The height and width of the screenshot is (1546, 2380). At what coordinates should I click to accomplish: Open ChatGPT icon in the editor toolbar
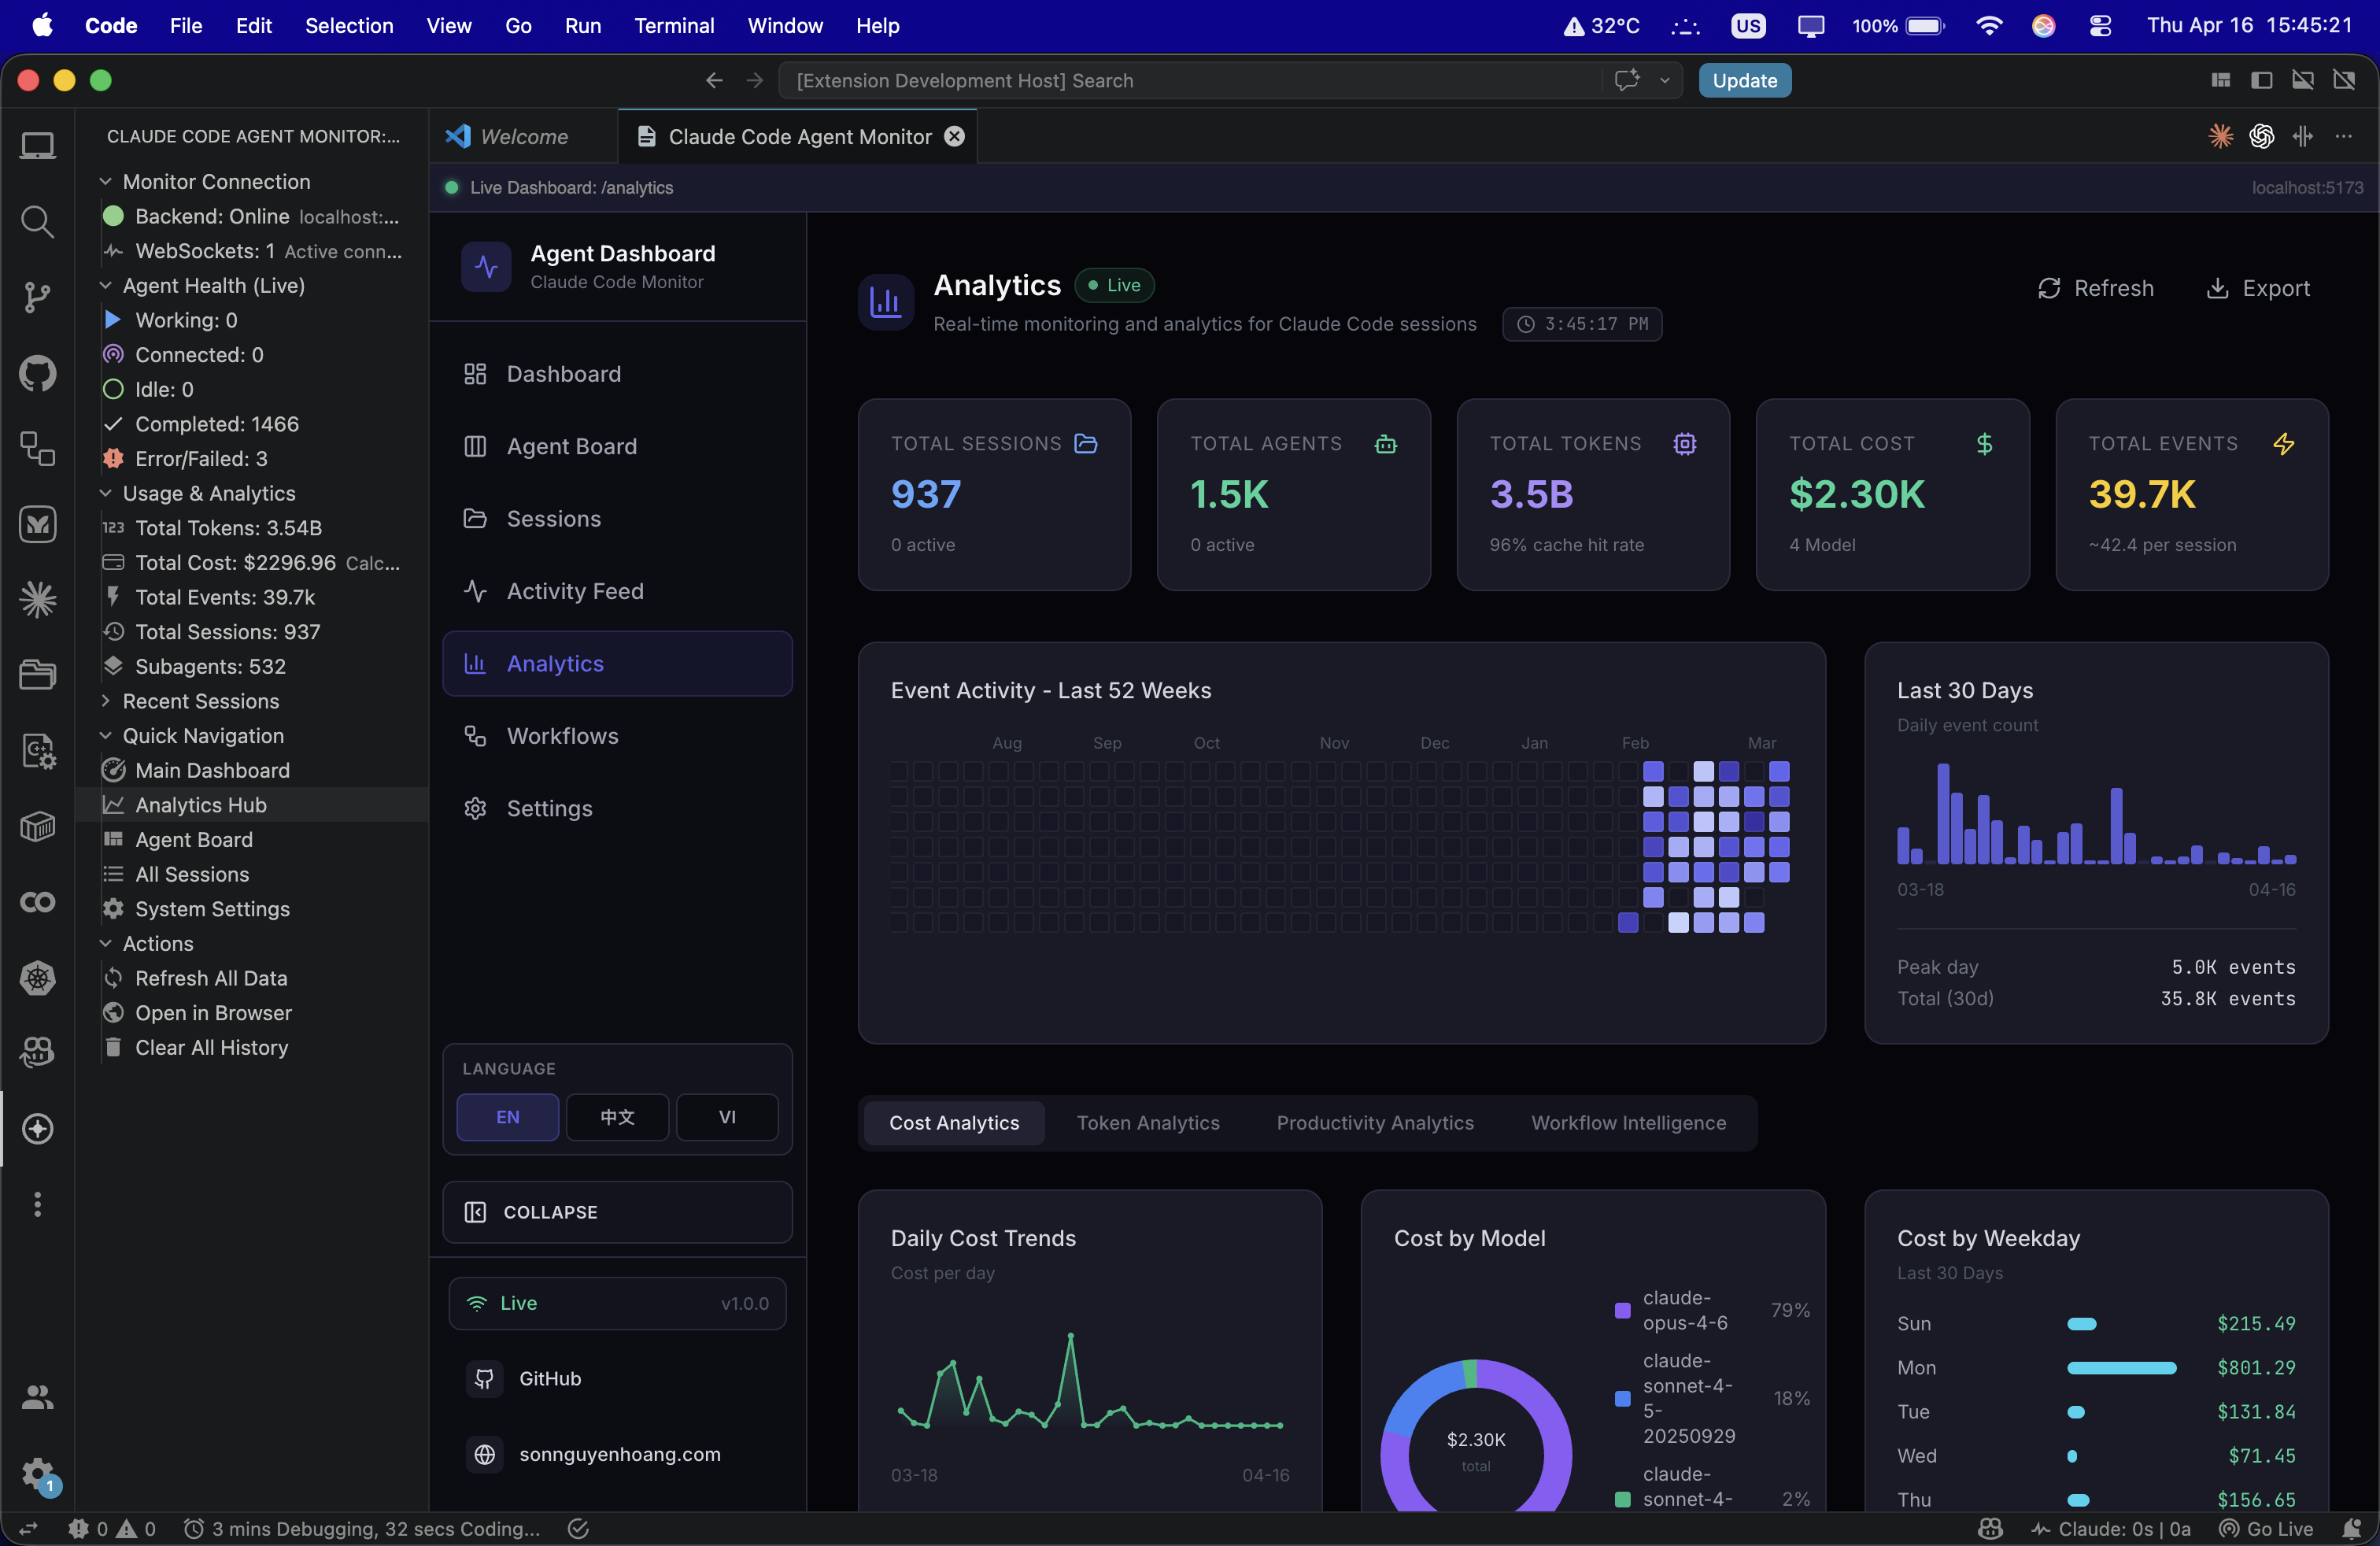point(2261,137)
